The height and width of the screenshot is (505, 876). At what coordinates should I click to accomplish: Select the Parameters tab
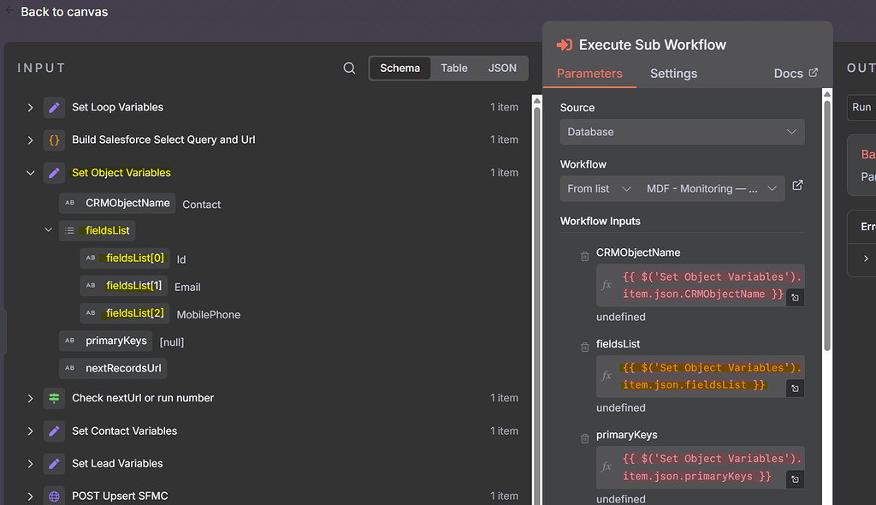click(589, 74)
